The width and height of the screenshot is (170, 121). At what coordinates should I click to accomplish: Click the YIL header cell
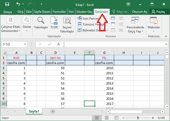[x=104, y=58]
